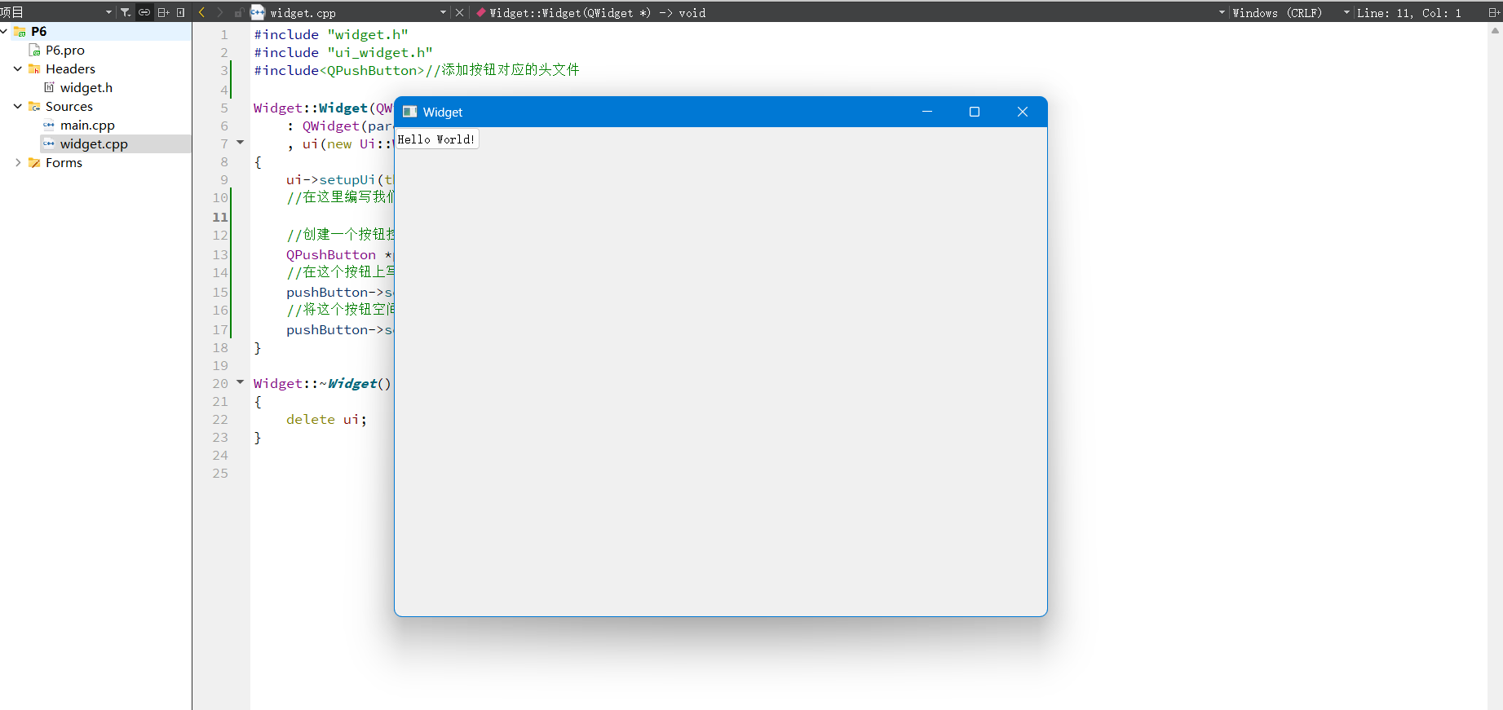Click the close project panel icon
Screen dimensions: 1503x710
tap(181, 12)
